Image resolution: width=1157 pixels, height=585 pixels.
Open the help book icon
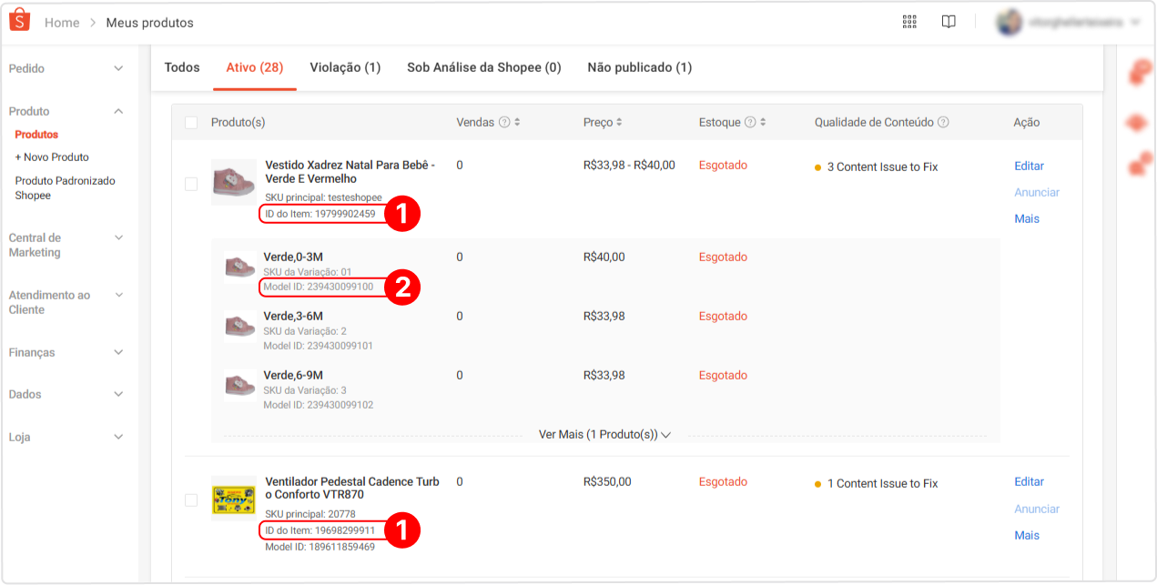point(949,22)
